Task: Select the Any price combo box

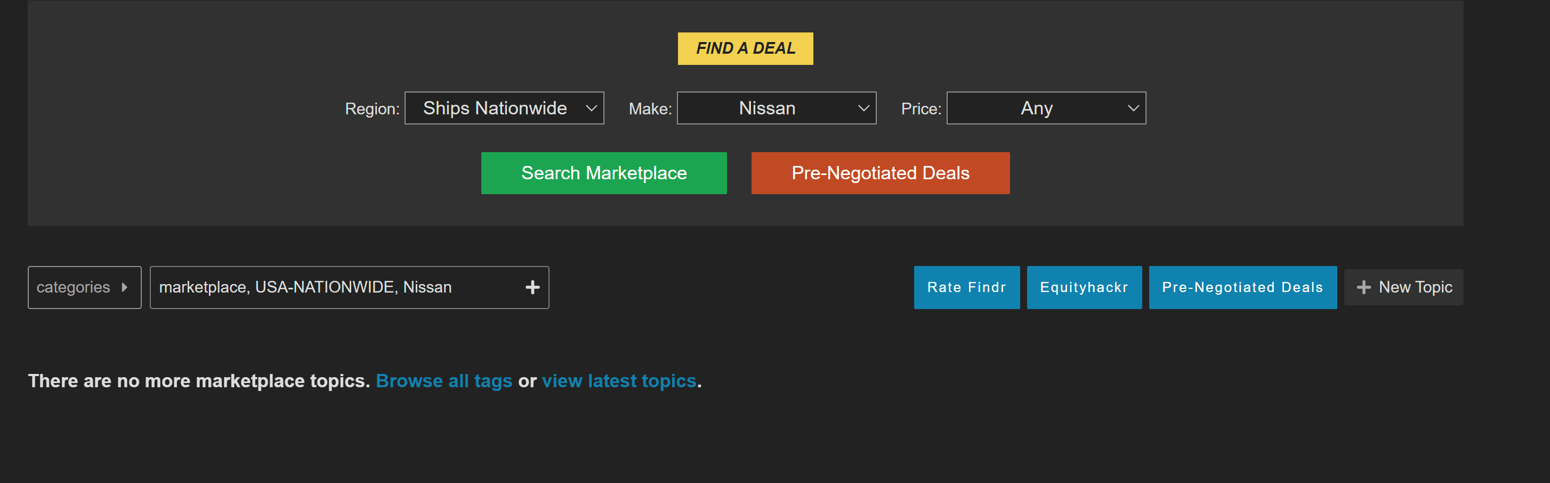Action: [1046, 108]
